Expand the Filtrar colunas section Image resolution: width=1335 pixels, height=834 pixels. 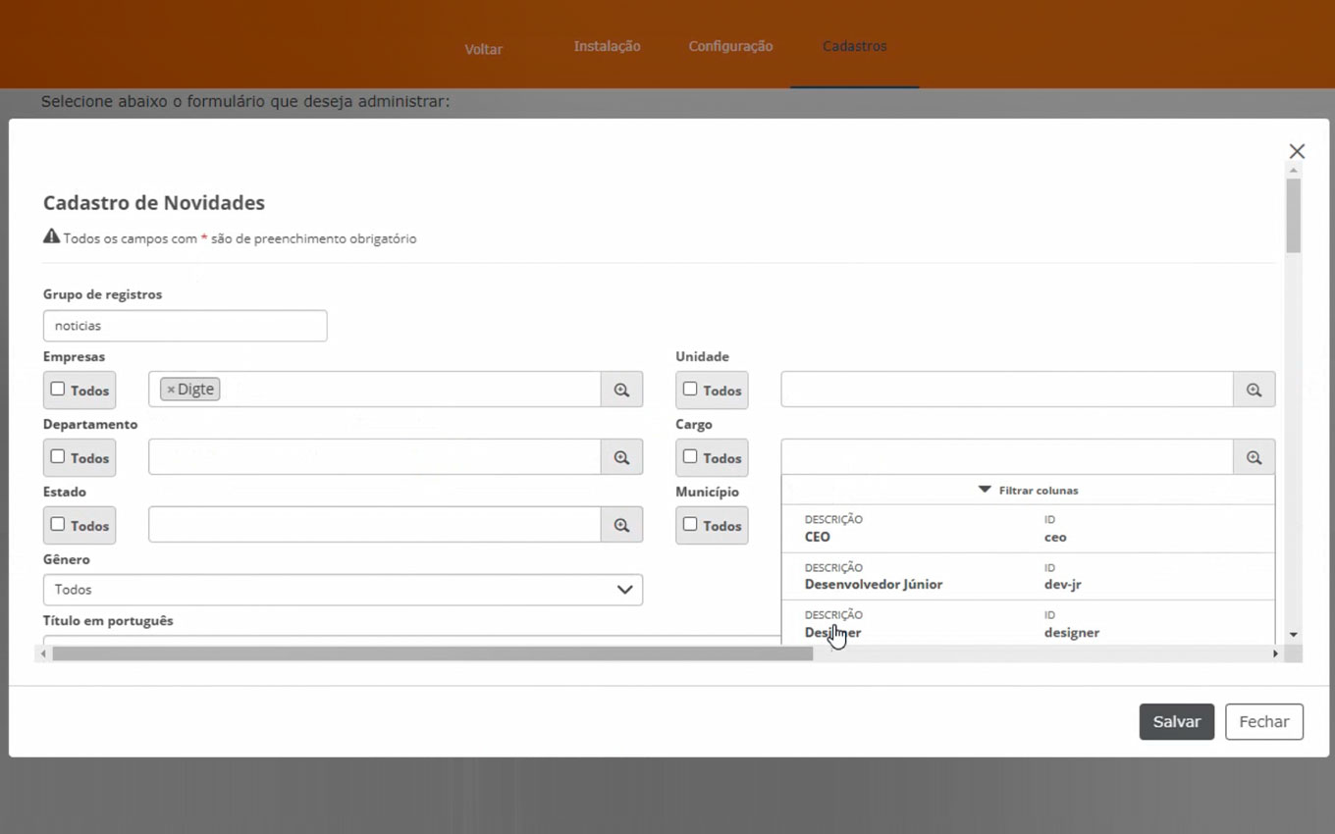coord(1028,490)
